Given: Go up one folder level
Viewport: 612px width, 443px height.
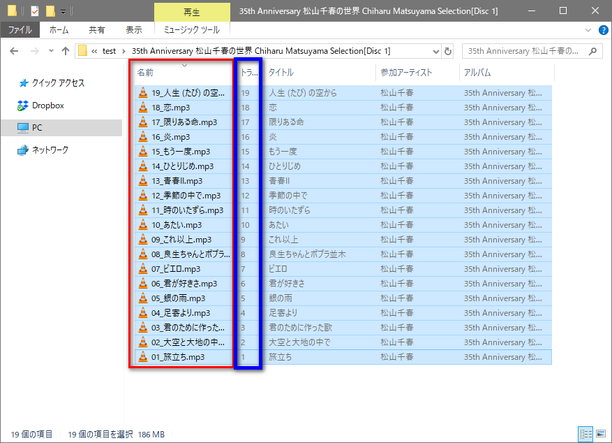Looking at the screenshot, I should (66, 51).
